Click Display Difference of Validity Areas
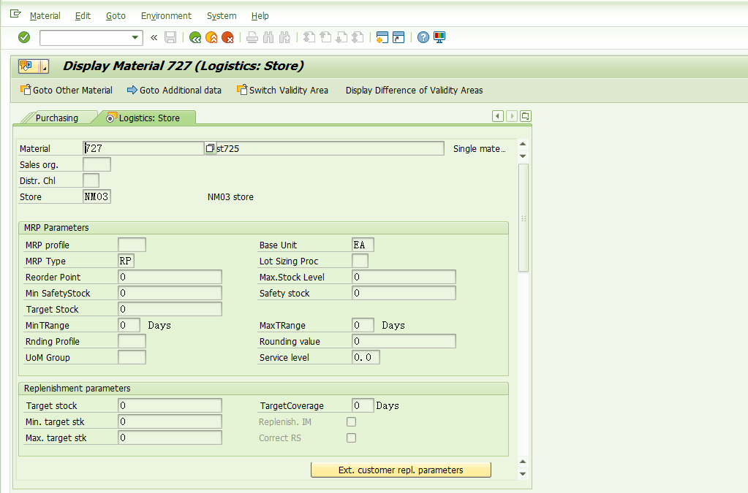This screenshot has width=748, height=493. (414, 90)
